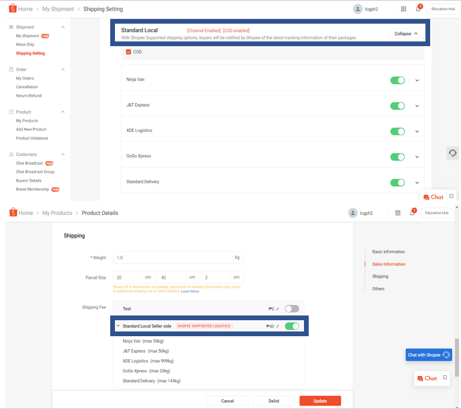Click the Order section icon in sidebar

pyautogui.click(x=11, y=69)
